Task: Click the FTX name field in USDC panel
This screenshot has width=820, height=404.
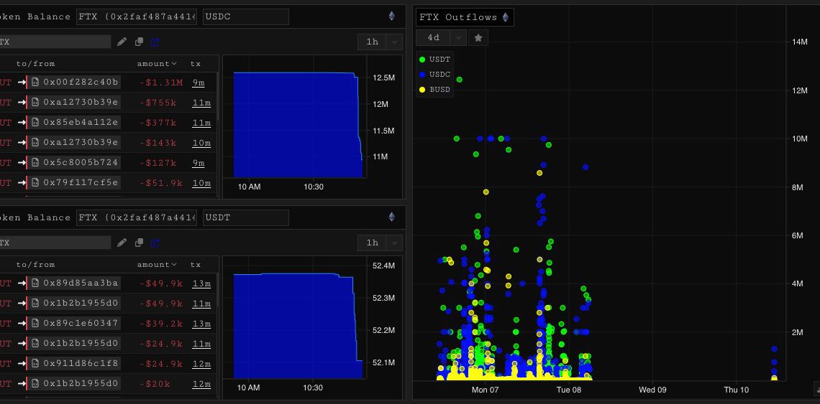Action: click(x=55, y=42)
